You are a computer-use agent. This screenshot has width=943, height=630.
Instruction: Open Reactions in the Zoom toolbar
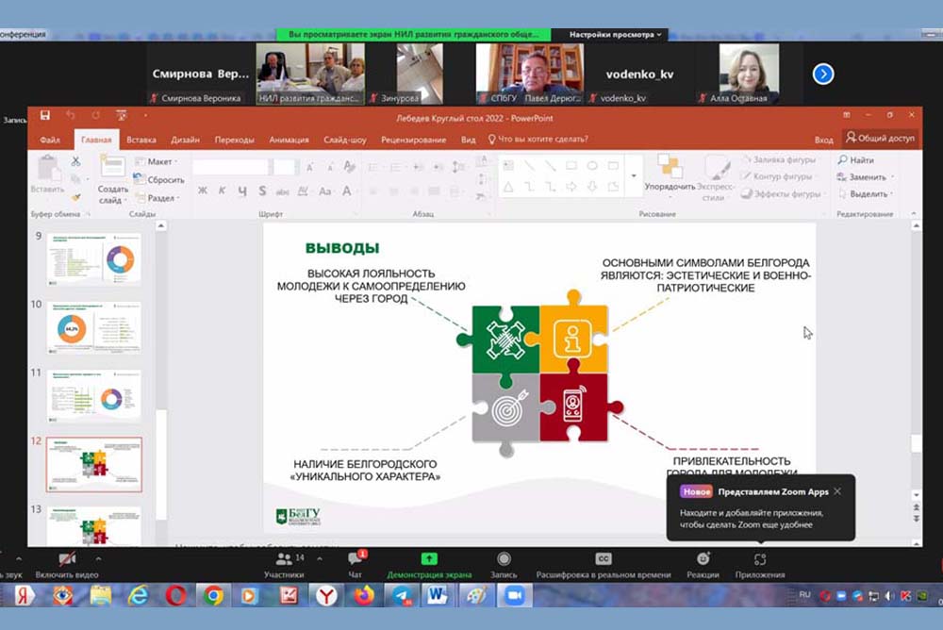(703, 561)
